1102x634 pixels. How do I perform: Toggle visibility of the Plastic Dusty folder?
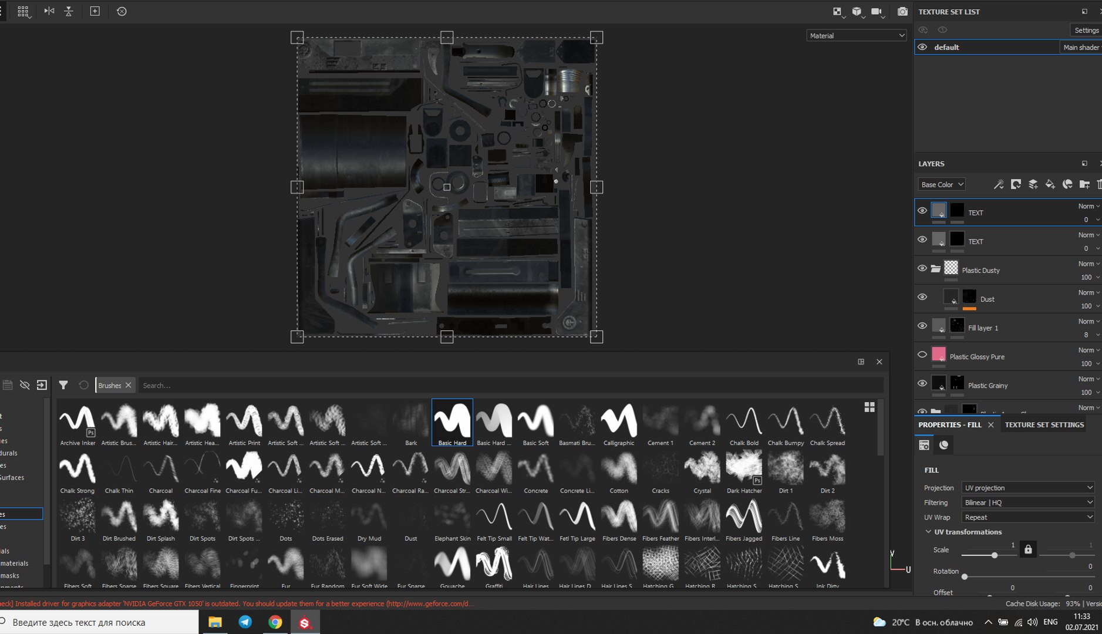922,268
